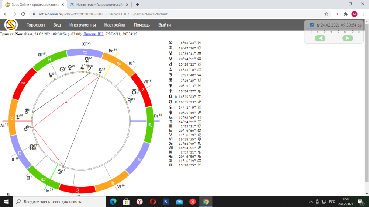Show hidden tray icons chevron
This screenshot has height=207, width=369.
click(x=311, y=201)
